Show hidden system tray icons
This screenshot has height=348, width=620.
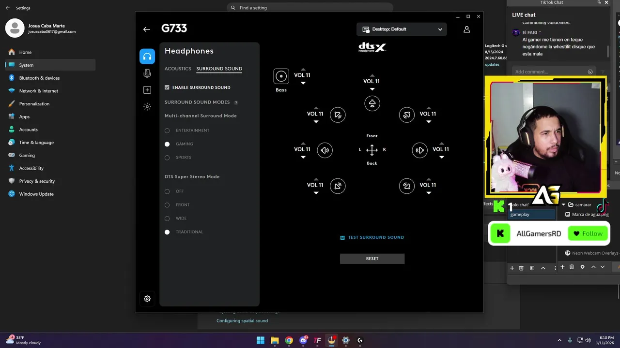[559, 340]
